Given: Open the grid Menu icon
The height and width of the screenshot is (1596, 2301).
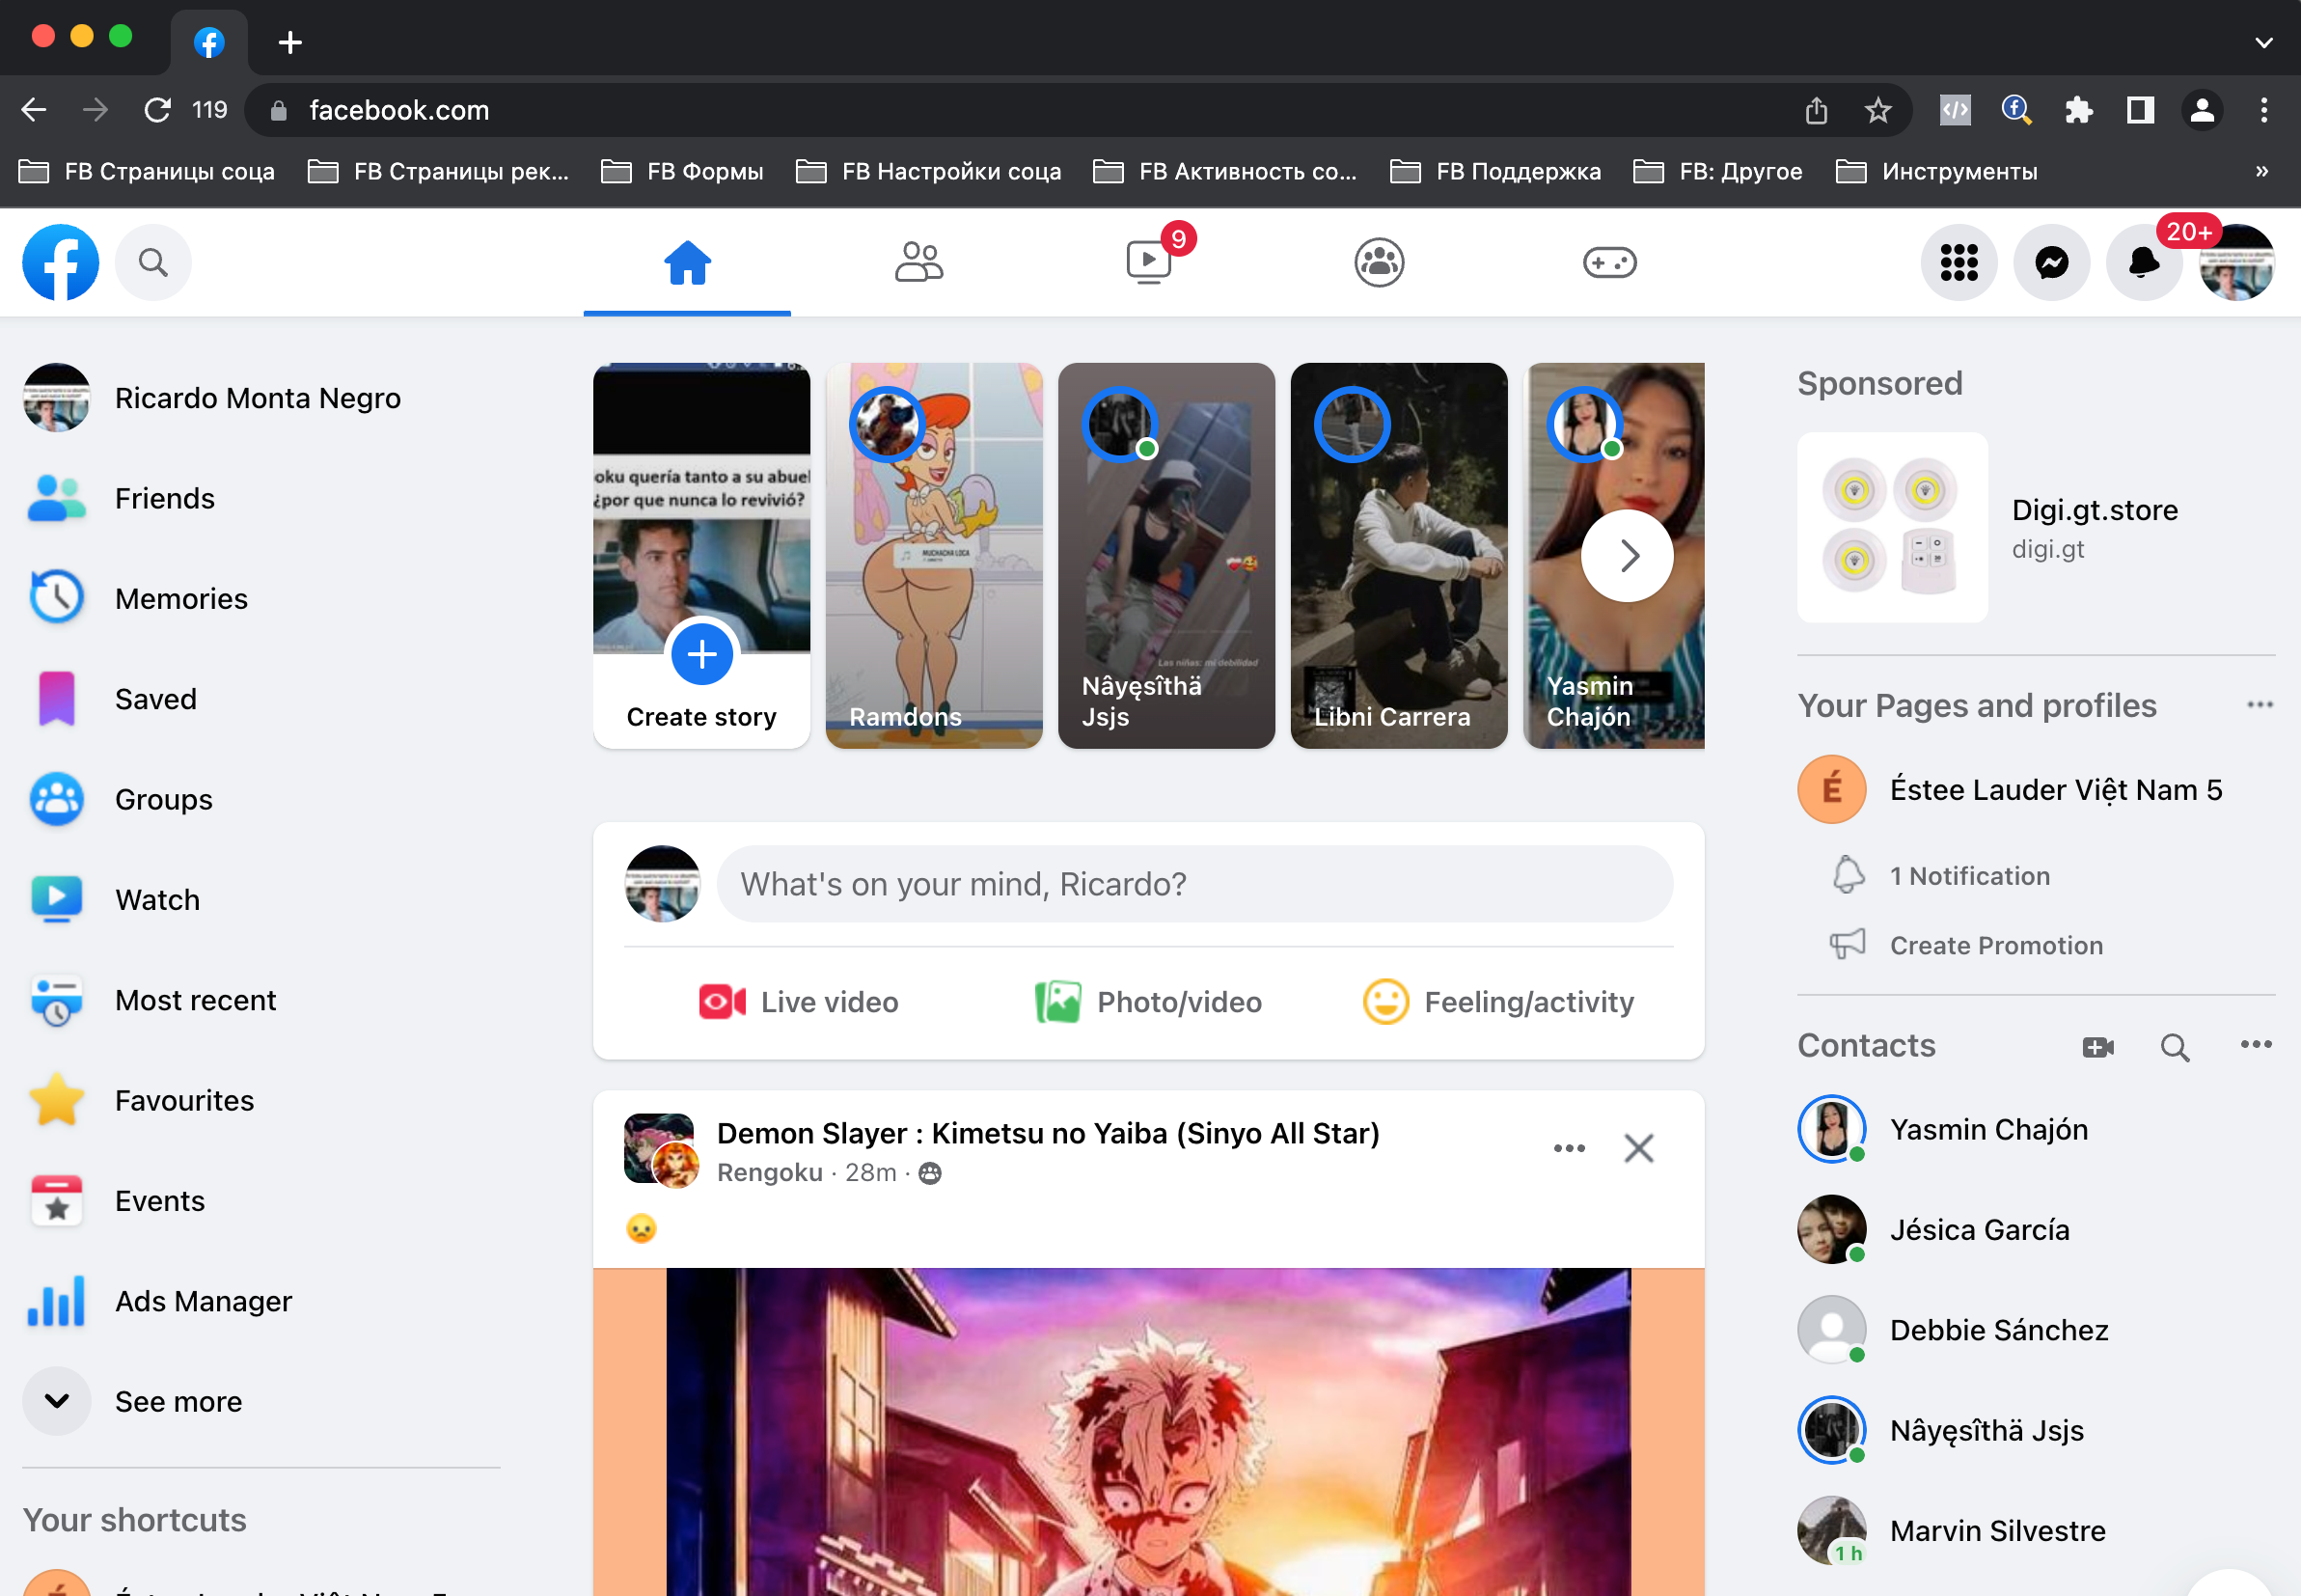Looking at the screenshot, I should pyautogui.click(x=1959, y=263).
